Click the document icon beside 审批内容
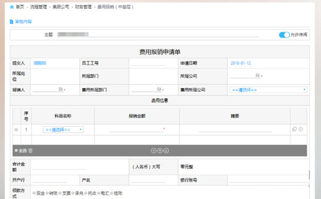The height and width of the screenshot is (199, 321). click(x=11, y=22)
